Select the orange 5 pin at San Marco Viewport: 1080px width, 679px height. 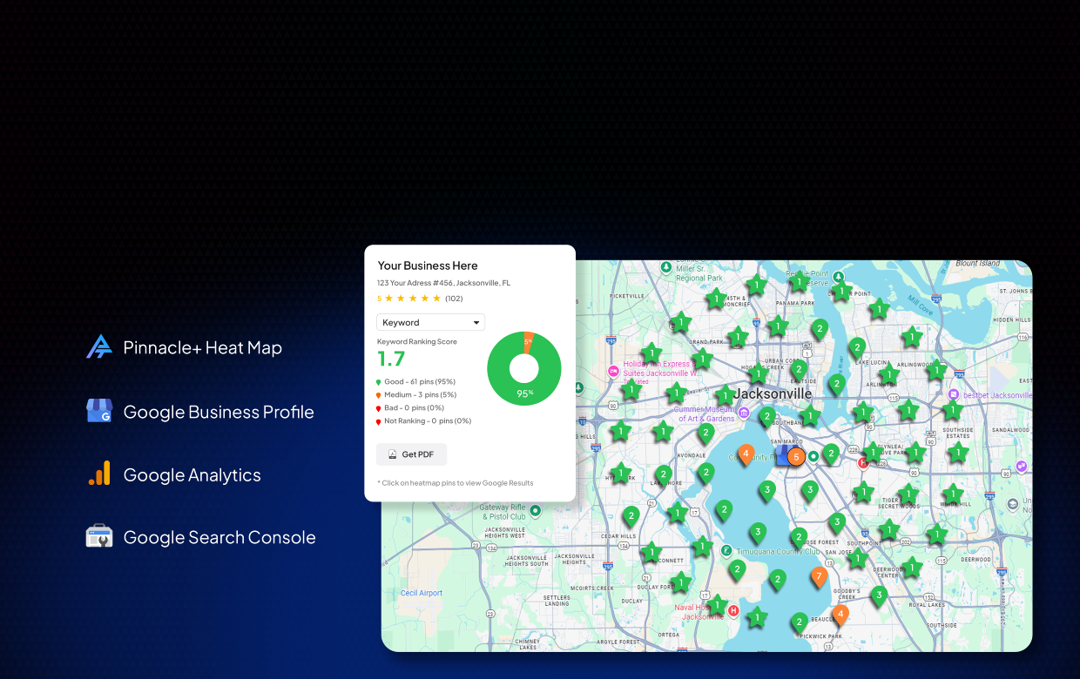[795, 456]
